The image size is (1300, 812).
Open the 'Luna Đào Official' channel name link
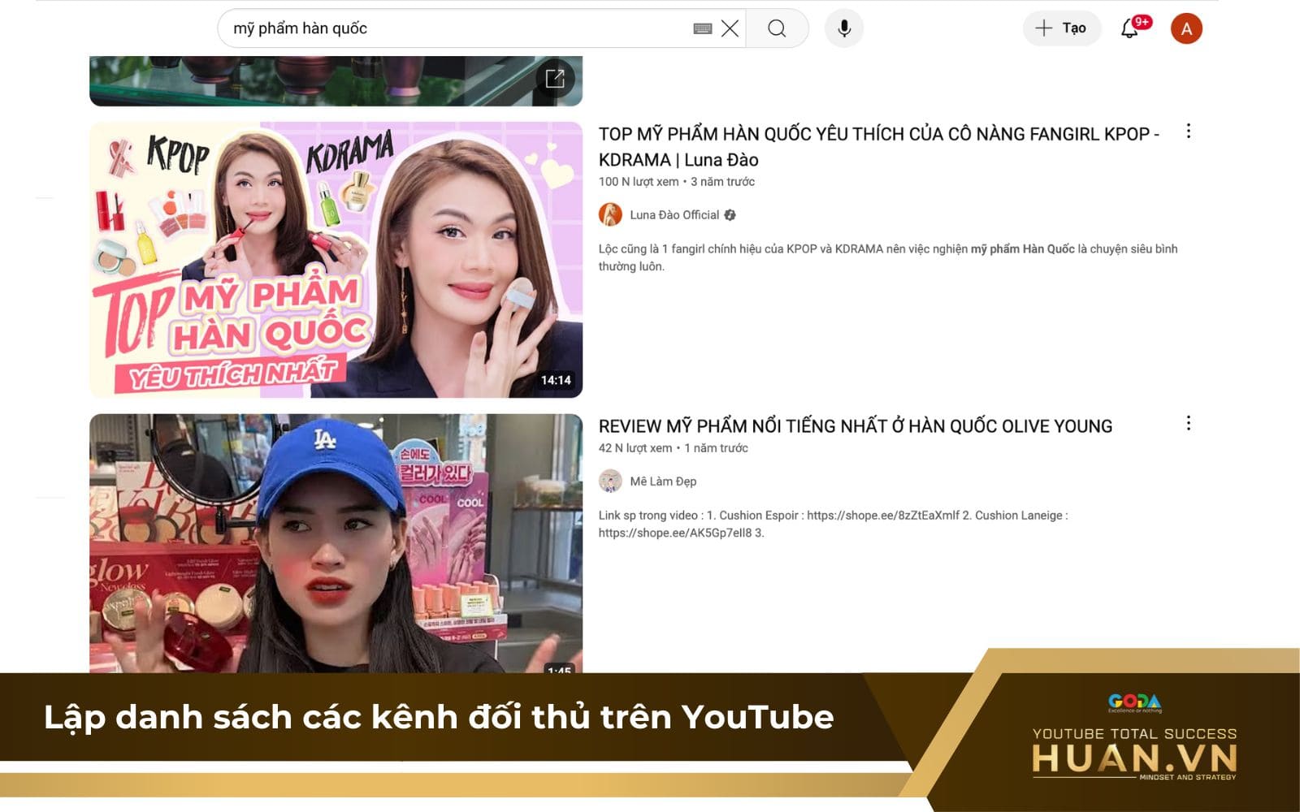[674, 215]
